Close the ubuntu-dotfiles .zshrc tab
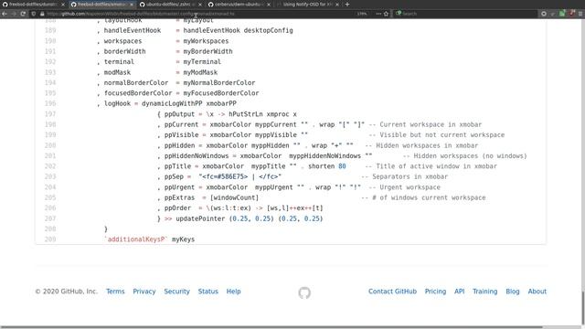The image size is (585, 329). [x=200, y=5]
